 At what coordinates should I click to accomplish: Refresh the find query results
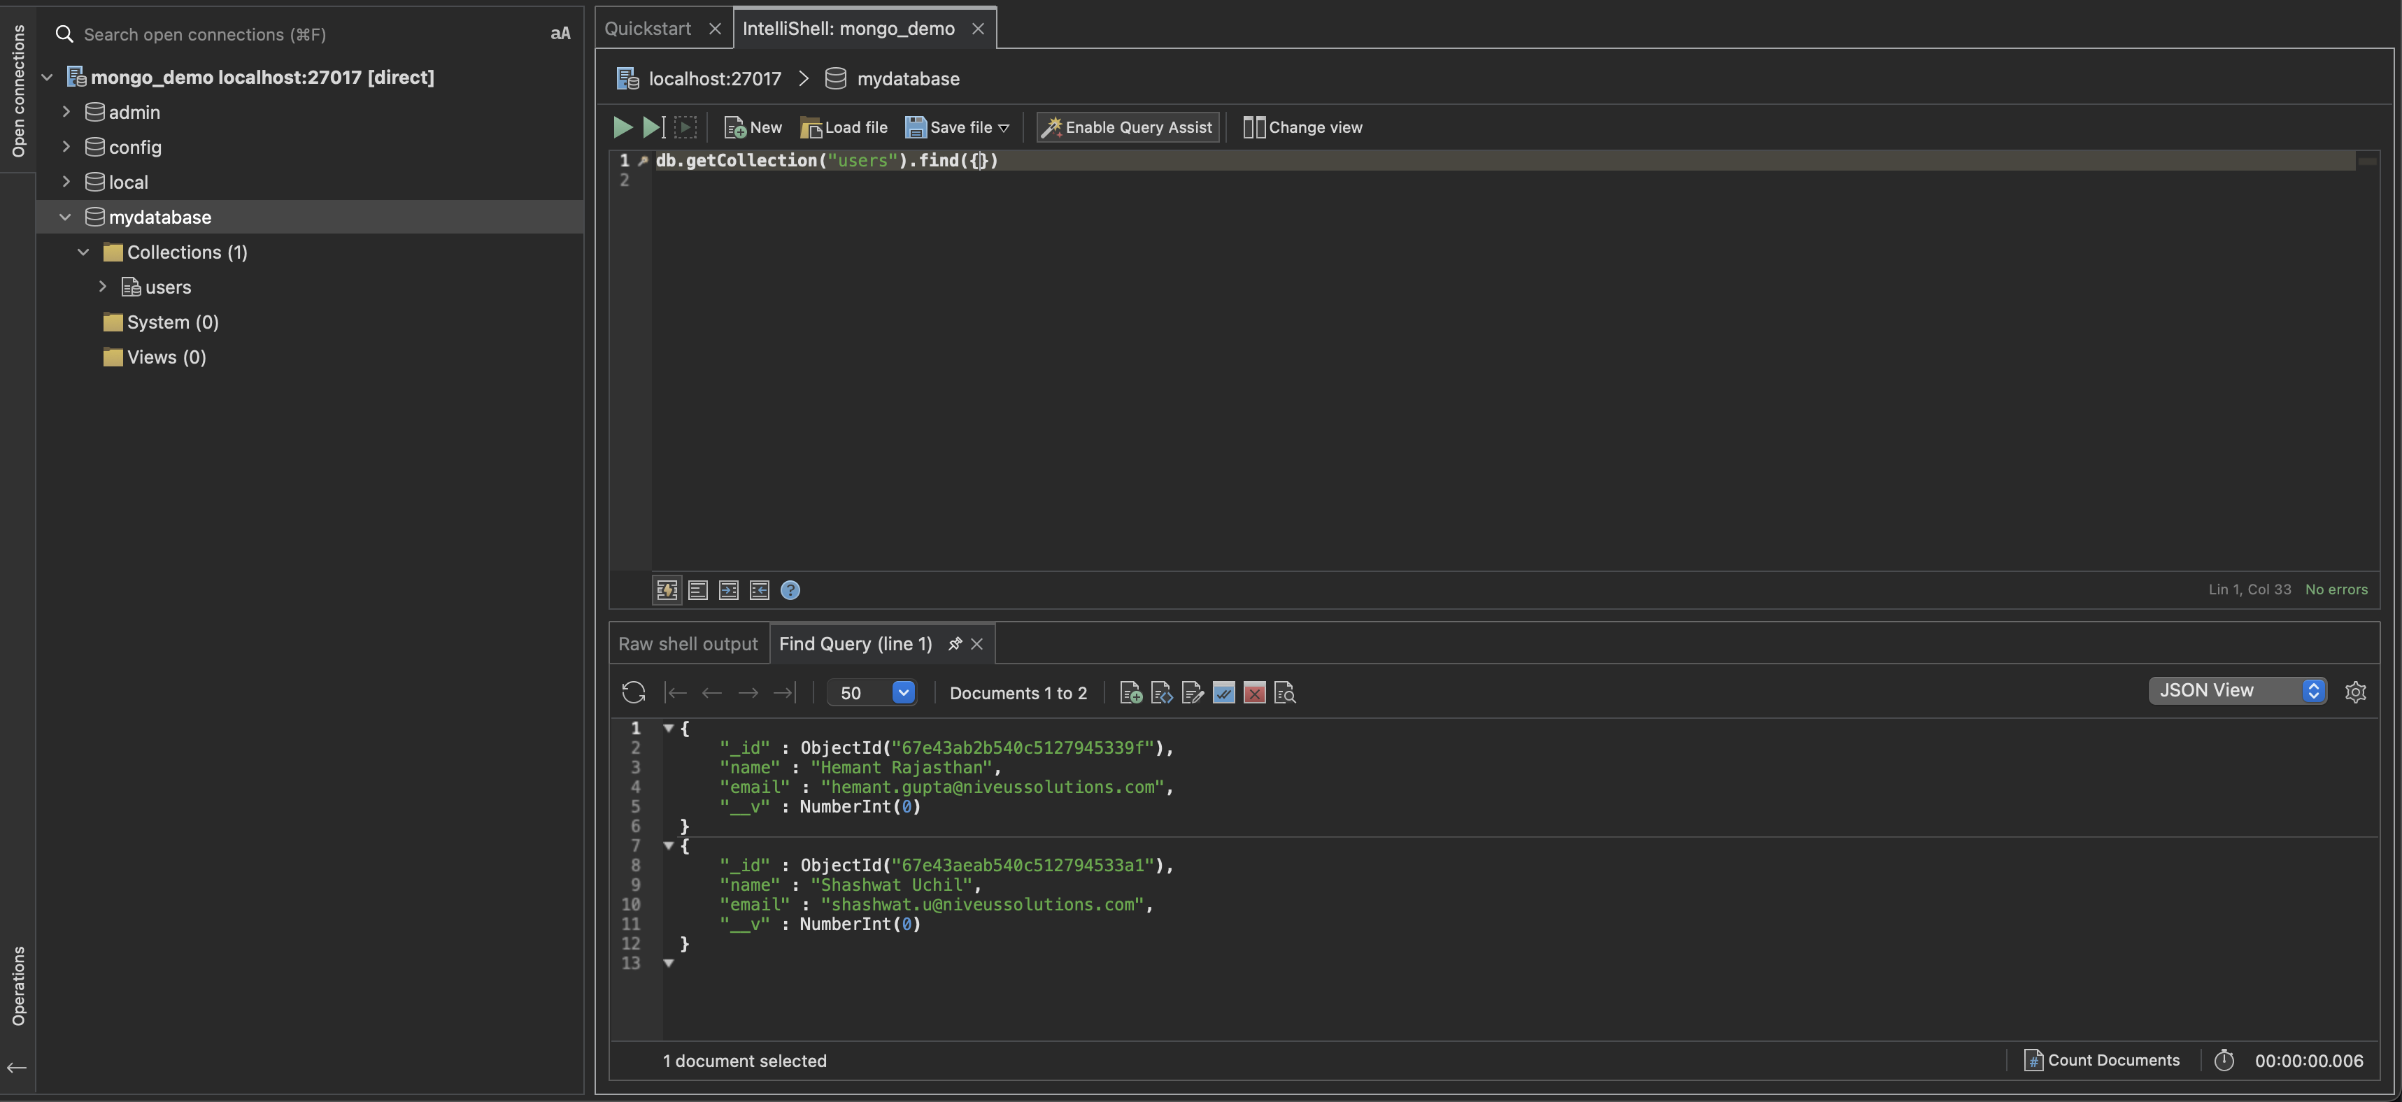[633, 692]
